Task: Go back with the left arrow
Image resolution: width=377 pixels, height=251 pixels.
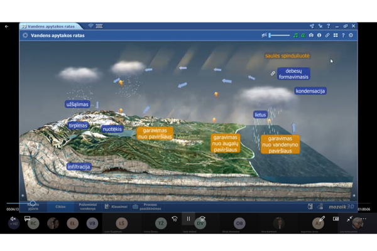Action: click(x=6, y=26)
